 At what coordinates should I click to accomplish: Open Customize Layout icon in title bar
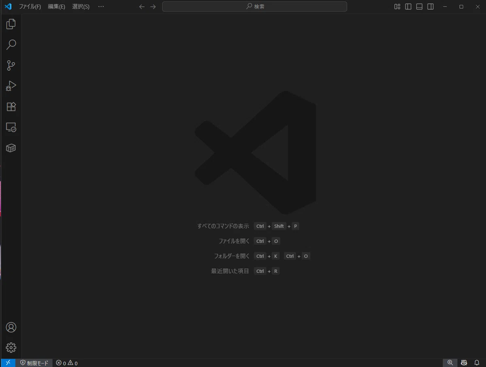[x=397, y=6]
